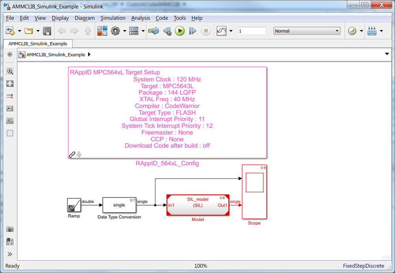Expand the Open folder dropdown arrow
The height and width of the screenshot is (273, 395).
38,31
